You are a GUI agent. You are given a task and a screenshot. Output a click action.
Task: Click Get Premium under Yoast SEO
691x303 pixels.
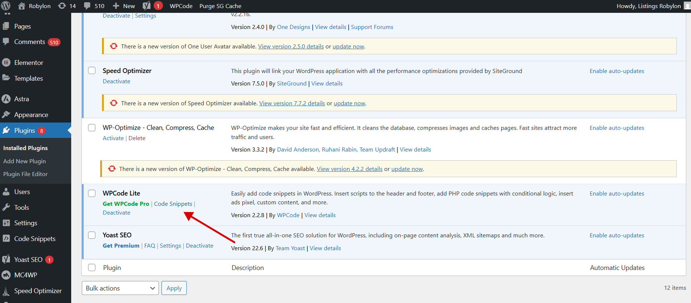click(x=121, y=245)
